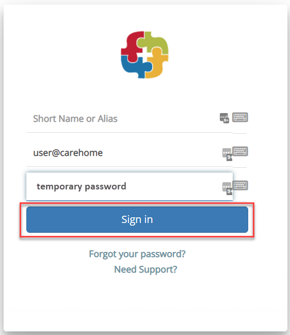
Task: Click the green piece of puzzle logo
Action: coord(154,43)
